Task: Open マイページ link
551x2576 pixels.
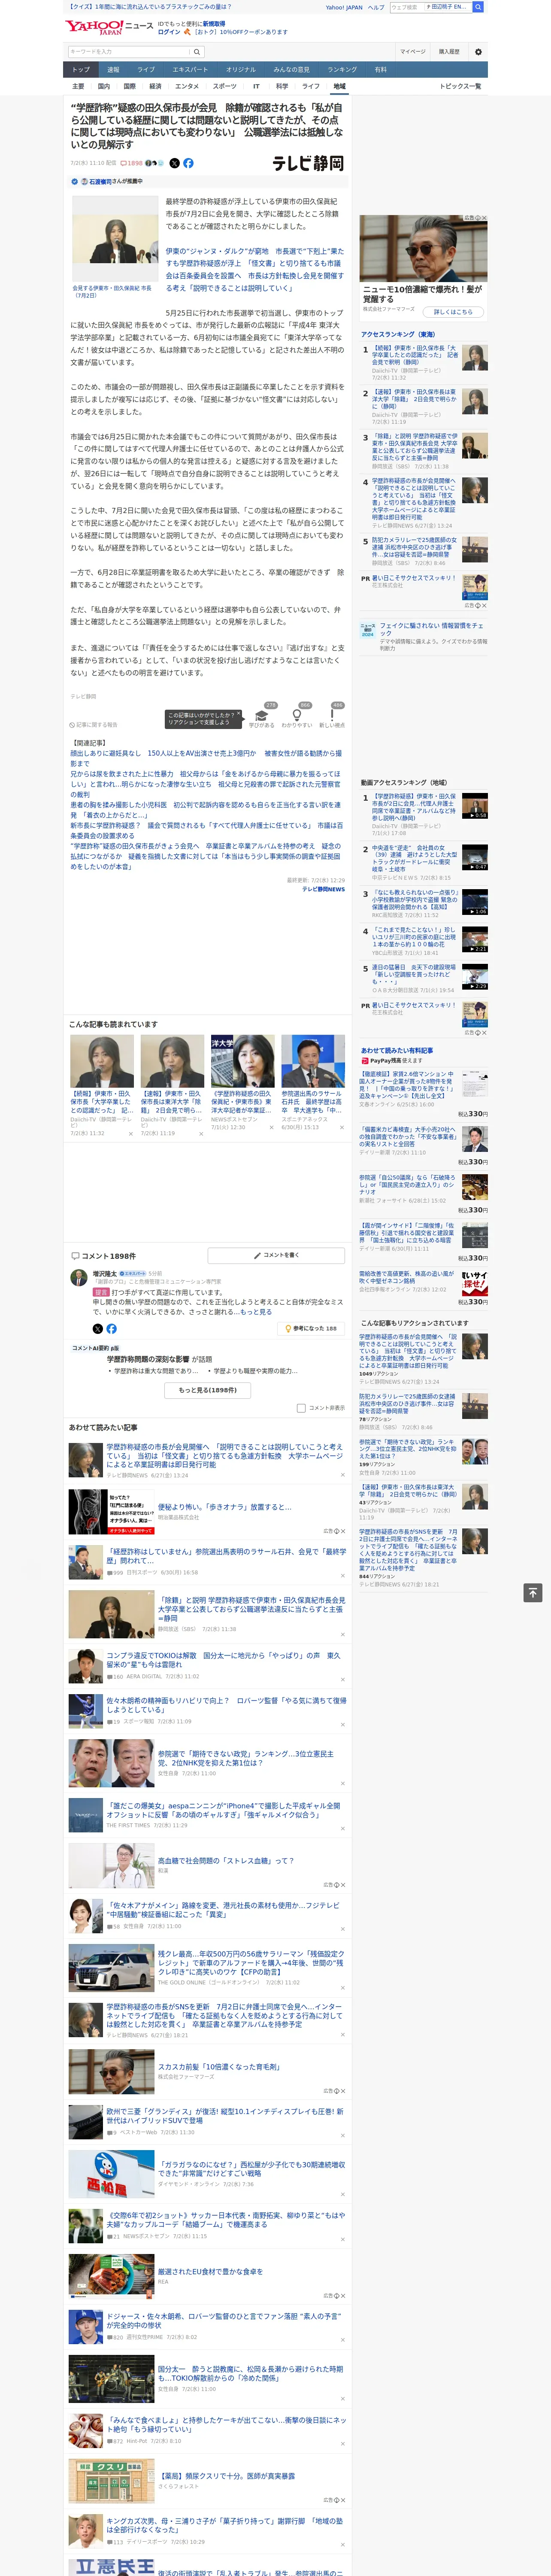Action: (412, 52)
